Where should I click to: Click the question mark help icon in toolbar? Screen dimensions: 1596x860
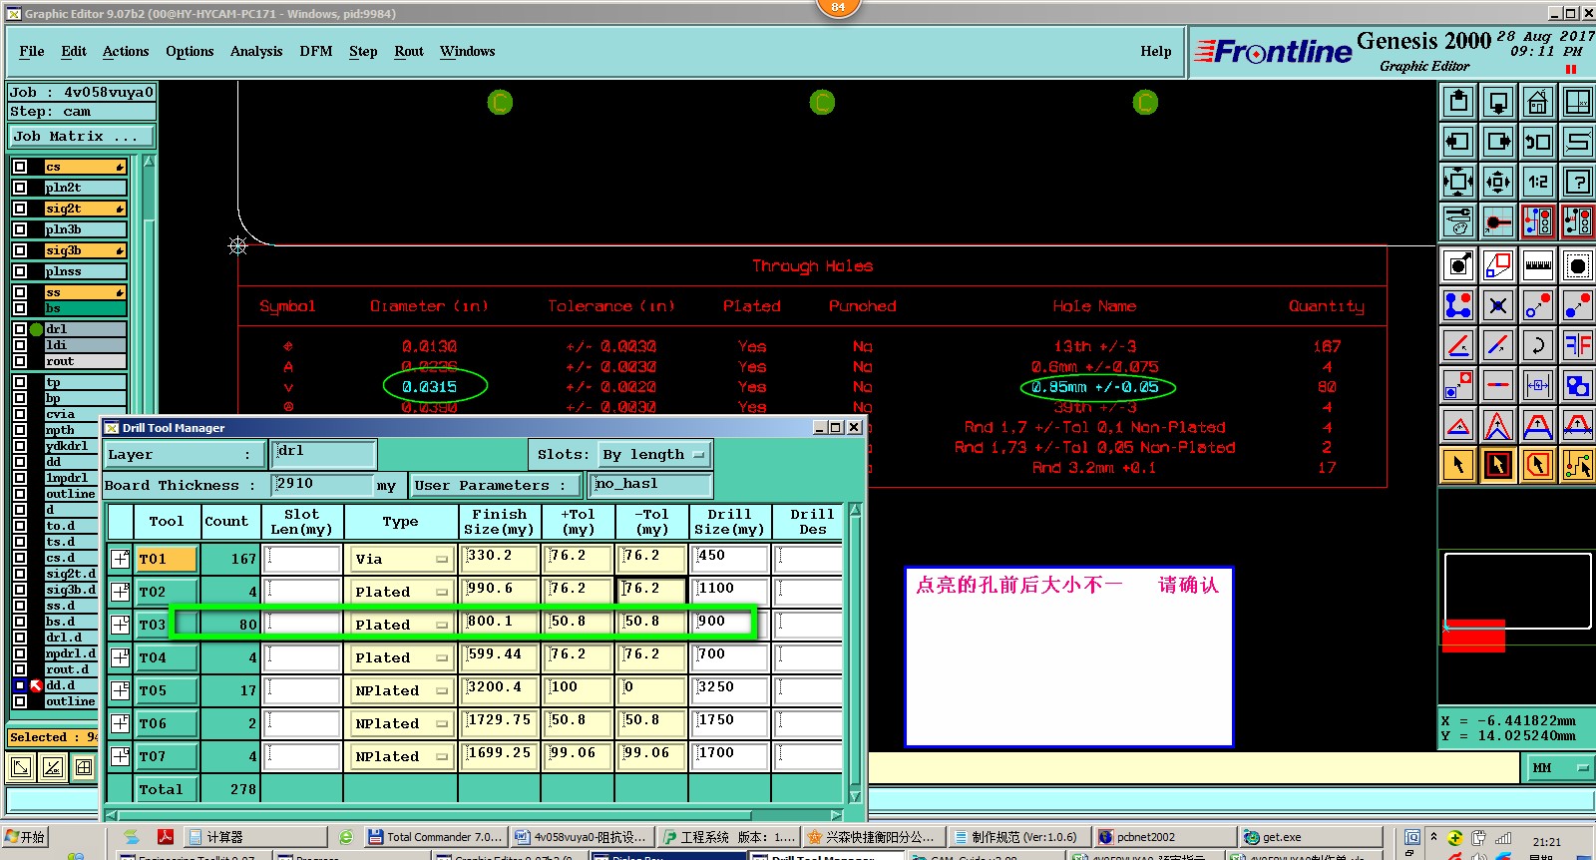(1578, 182)
